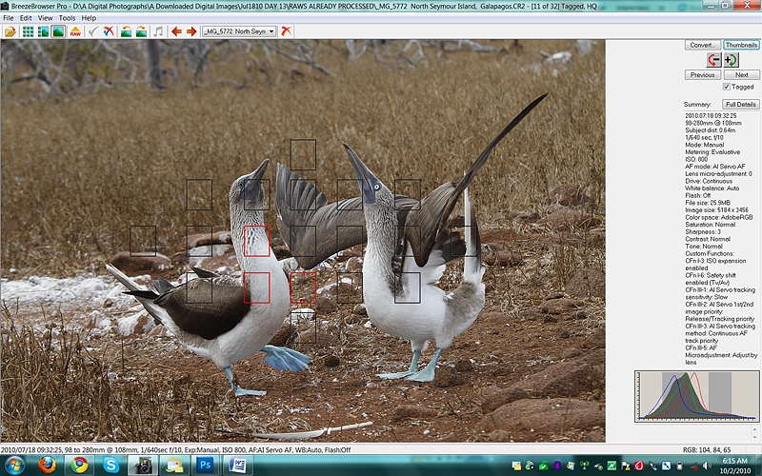Open Photoshop from the taskbar
762x476 pixels.
pyautogui.click(x=206, y=466)
